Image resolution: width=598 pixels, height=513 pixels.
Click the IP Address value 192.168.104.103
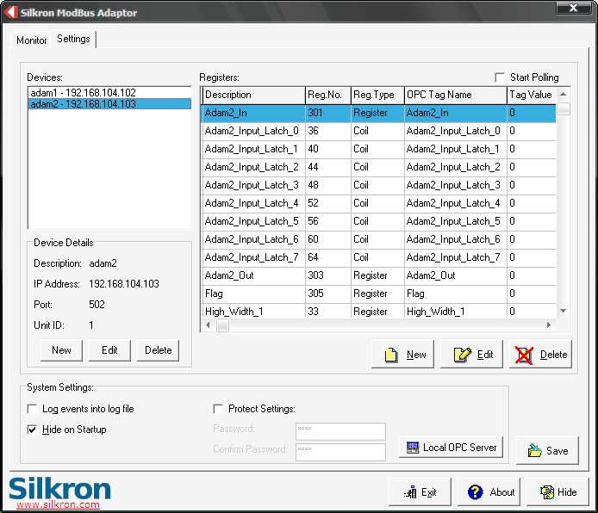point(124,284)
